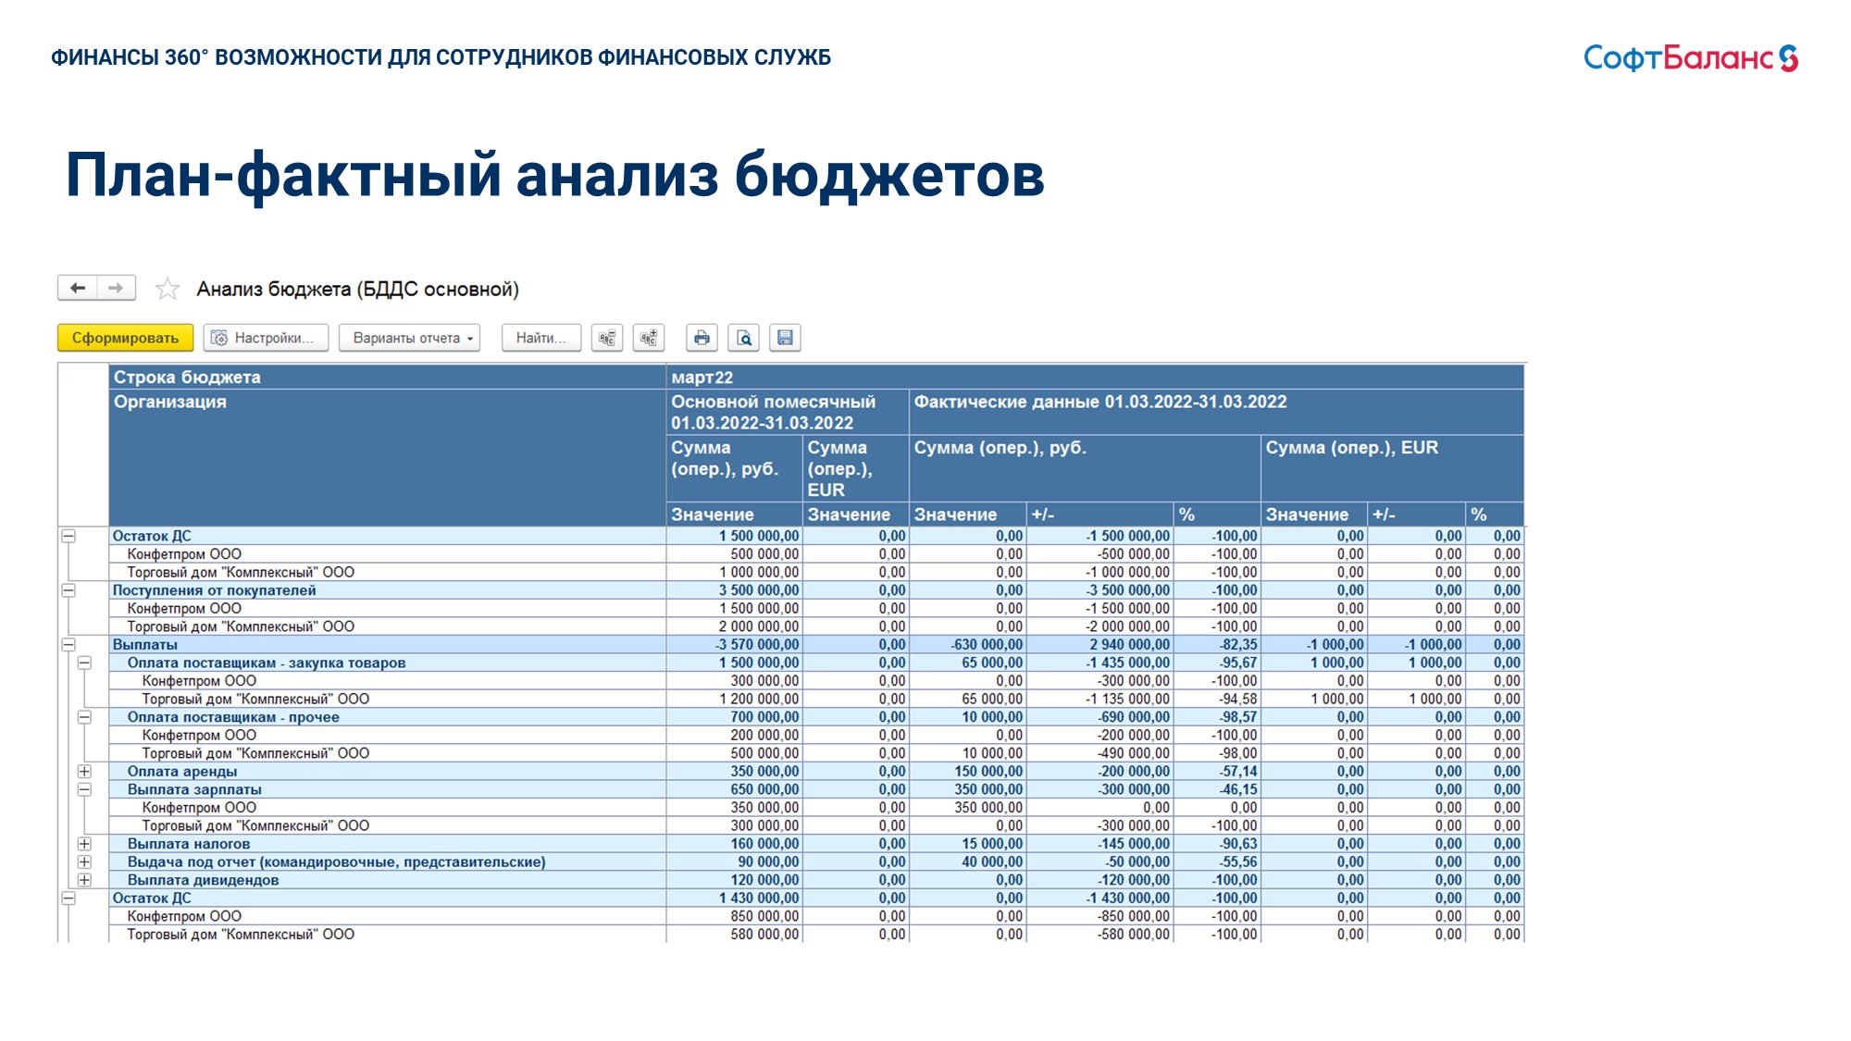Collapse the Поступления от покупателей group
Viewport: 1851px width, 1041px height.
click(x=68, y=590)
